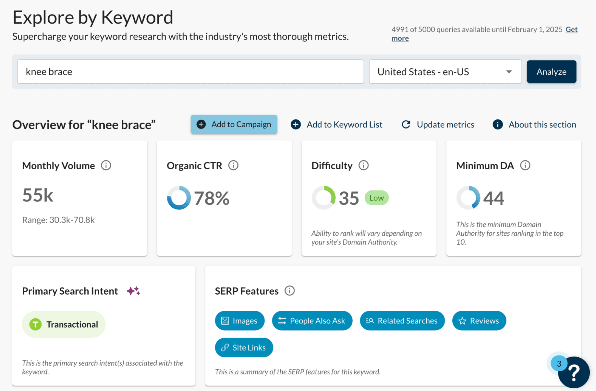Click the Add to Campaign button
This screenshot has width=596, height=391.
[234, 124]
